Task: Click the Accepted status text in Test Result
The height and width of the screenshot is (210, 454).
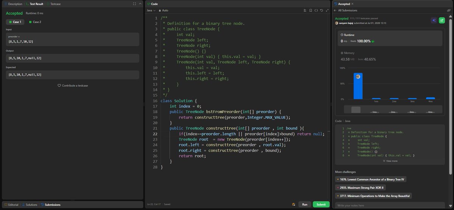Action: coord(14,13)
